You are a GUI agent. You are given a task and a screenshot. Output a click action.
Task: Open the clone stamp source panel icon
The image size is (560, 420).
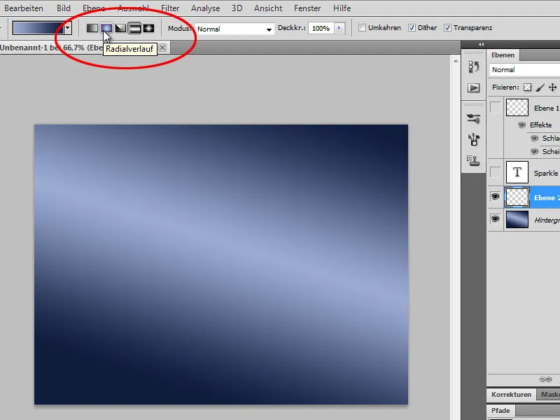coord(474,160)
